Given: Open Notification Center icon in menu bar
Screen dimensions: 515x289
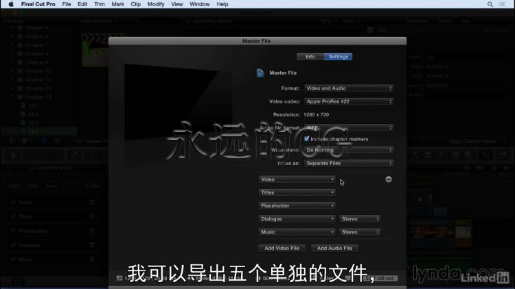Looking at the screenshot, I should coord(502,4).
